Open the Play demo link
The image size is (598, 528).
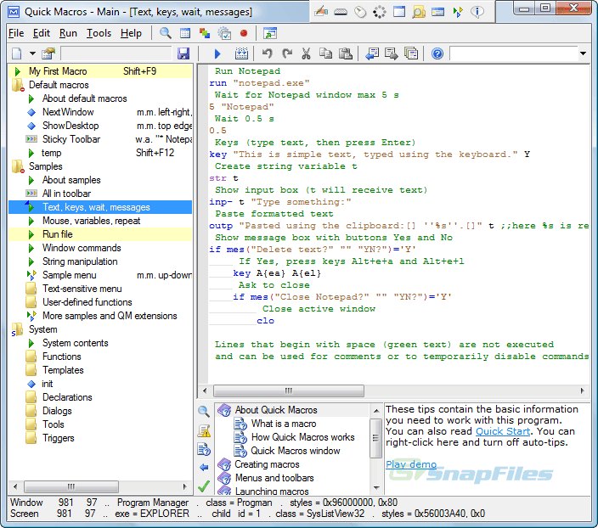(411, 464)
